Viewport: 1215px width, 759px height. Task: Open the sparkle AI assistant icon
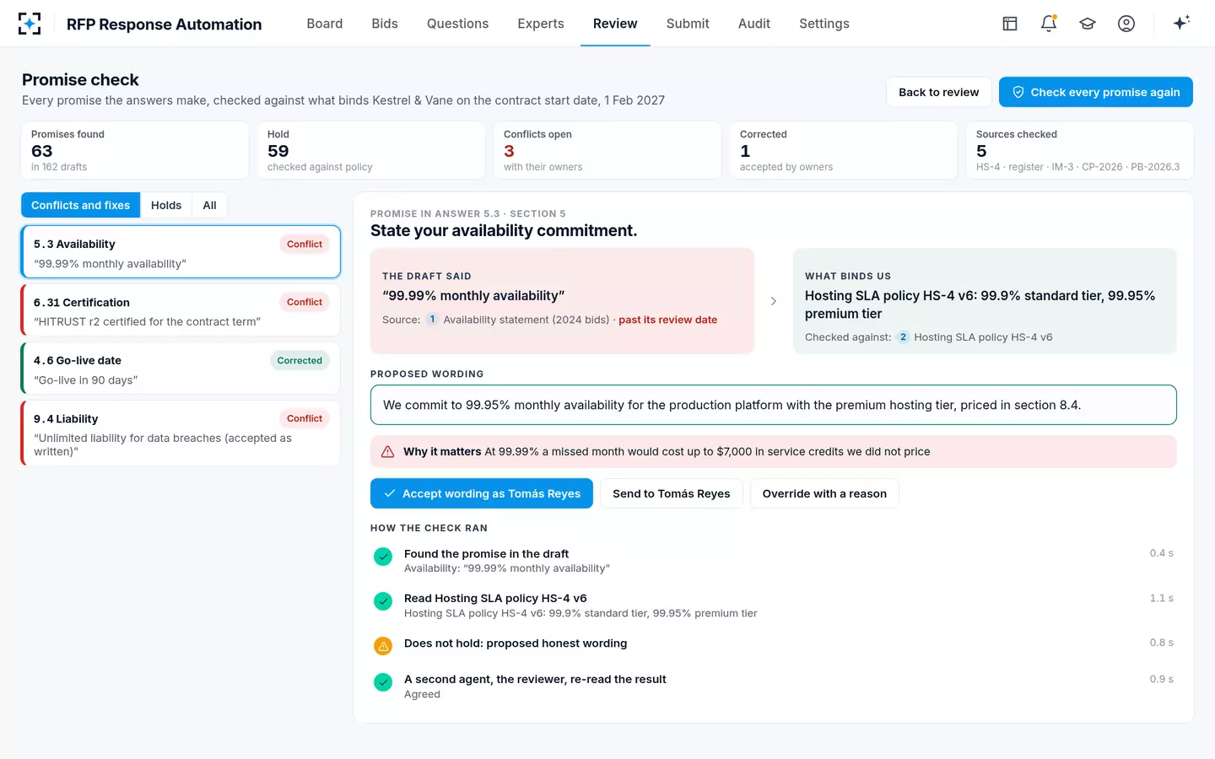click(1181, 23)
